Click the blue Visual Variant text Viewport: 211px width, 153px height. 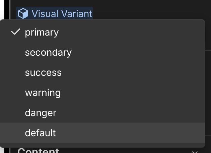coord(62,14)
